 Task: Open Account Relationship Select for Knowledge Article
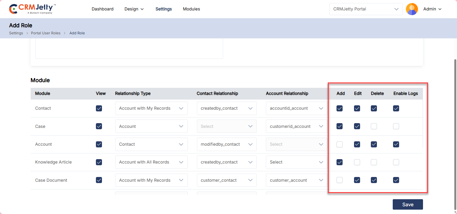point(296,162)
